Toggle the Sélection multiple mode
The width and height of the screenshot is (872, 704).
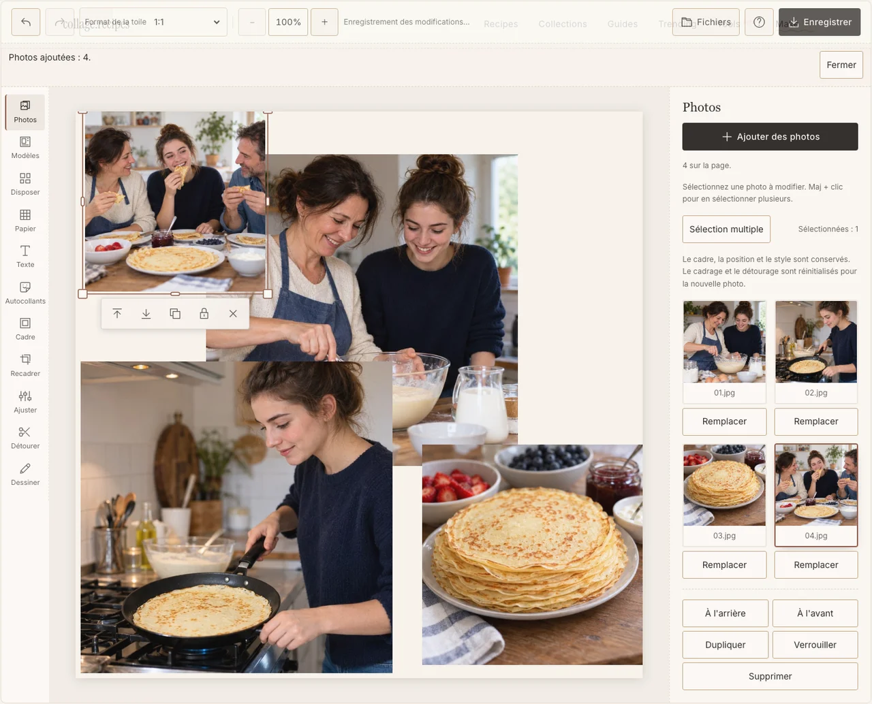pyautogui.click(x=726, y=229)
